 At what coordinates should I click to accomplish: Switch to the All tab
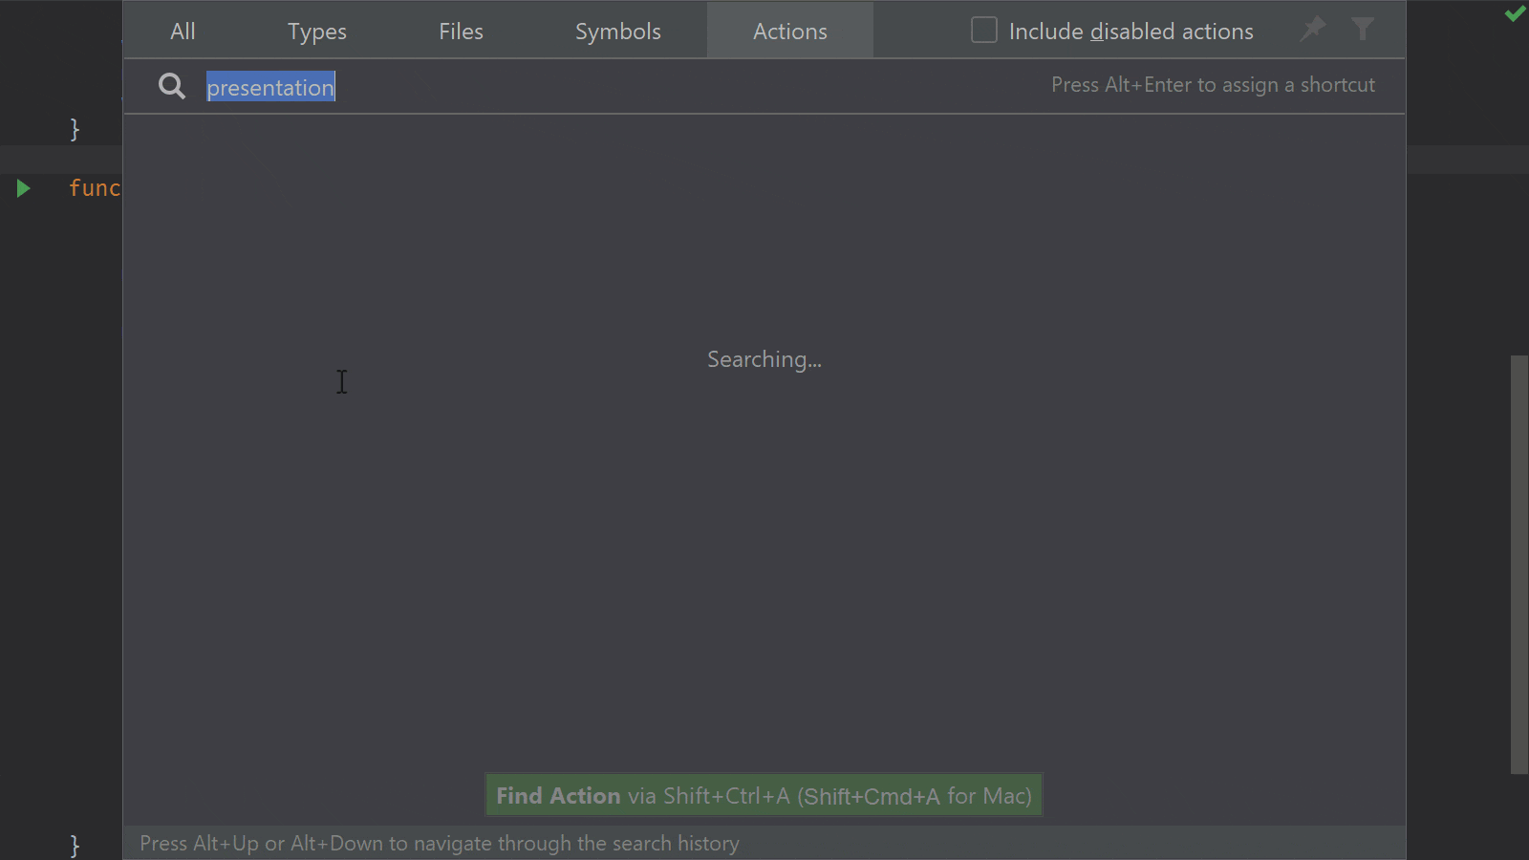pyautogui.click(x=183, y=30)
